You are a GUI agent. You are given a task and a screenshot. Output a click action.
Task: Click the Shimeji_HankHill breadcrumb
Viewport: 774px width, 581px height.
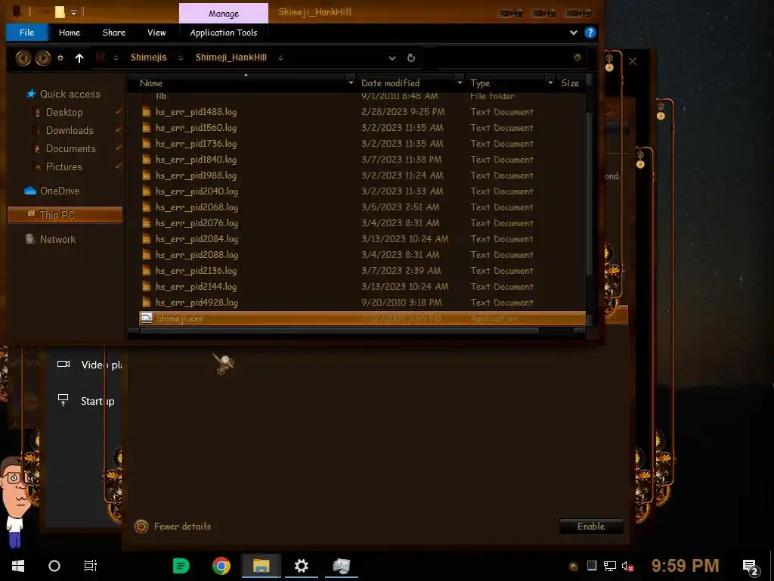(x=231, y=57)
